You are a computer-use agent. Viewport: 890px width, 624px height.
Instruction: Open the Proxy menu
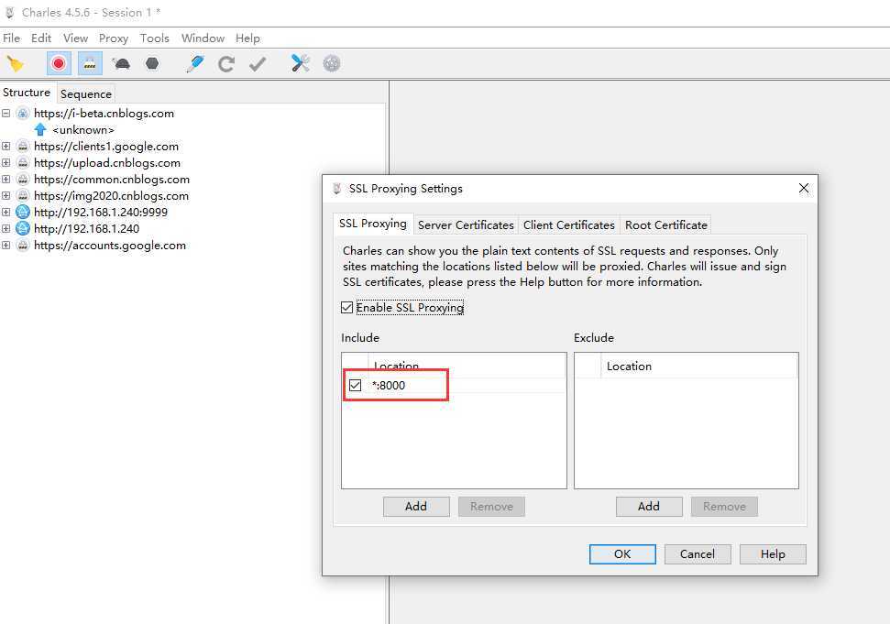point(114,38)
